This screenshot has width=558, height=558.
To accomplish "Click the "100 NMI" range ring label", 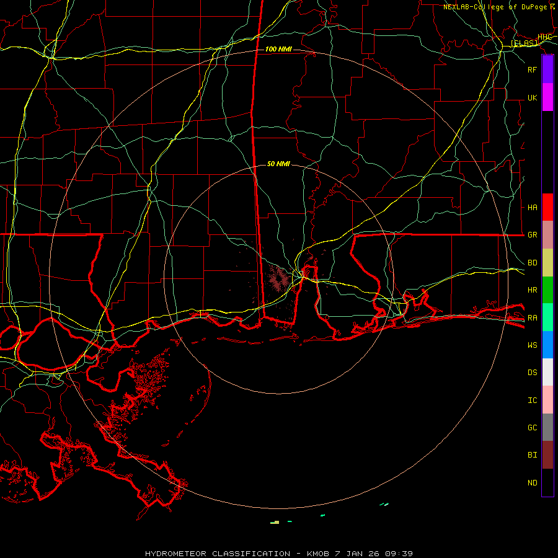I will click(x=278, y=49).
